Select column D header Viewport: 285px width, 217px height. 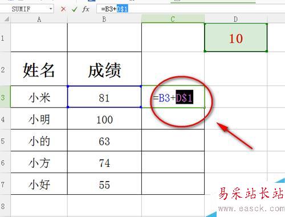pos(235,19)
